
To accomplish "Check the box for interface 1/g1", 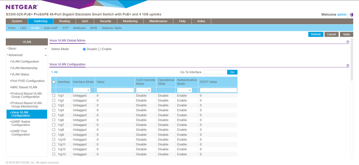I will click(54, 96).
